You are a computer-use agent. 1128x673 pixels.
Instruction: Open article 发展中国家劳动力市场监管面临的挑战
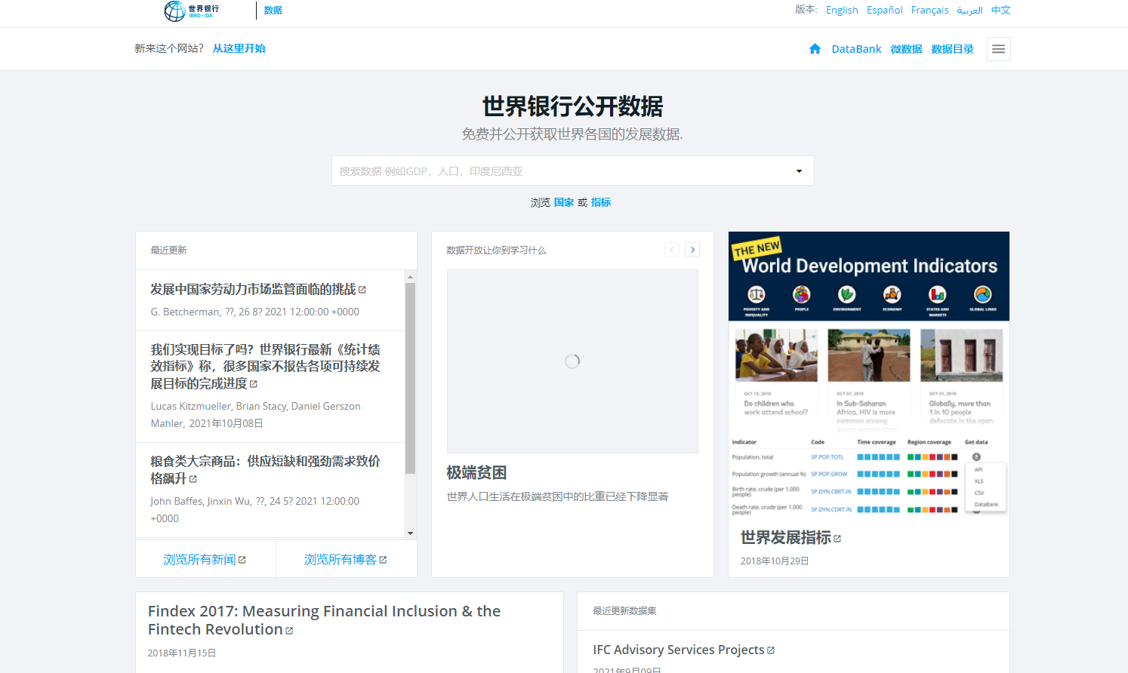(x=253, y=289)
